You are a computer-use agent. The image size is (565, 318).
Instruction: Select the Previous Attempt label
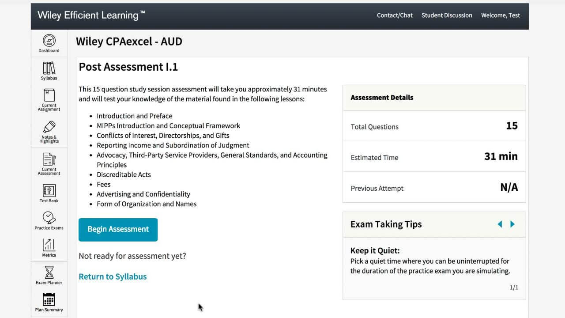pyautogui.click(x=377, y=189)
